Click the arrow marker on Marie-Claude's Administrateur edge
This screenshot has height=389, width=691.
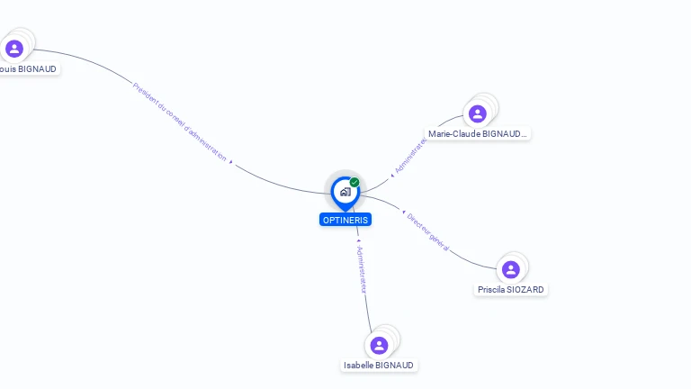pyautogui.click(x=392, y=176)
